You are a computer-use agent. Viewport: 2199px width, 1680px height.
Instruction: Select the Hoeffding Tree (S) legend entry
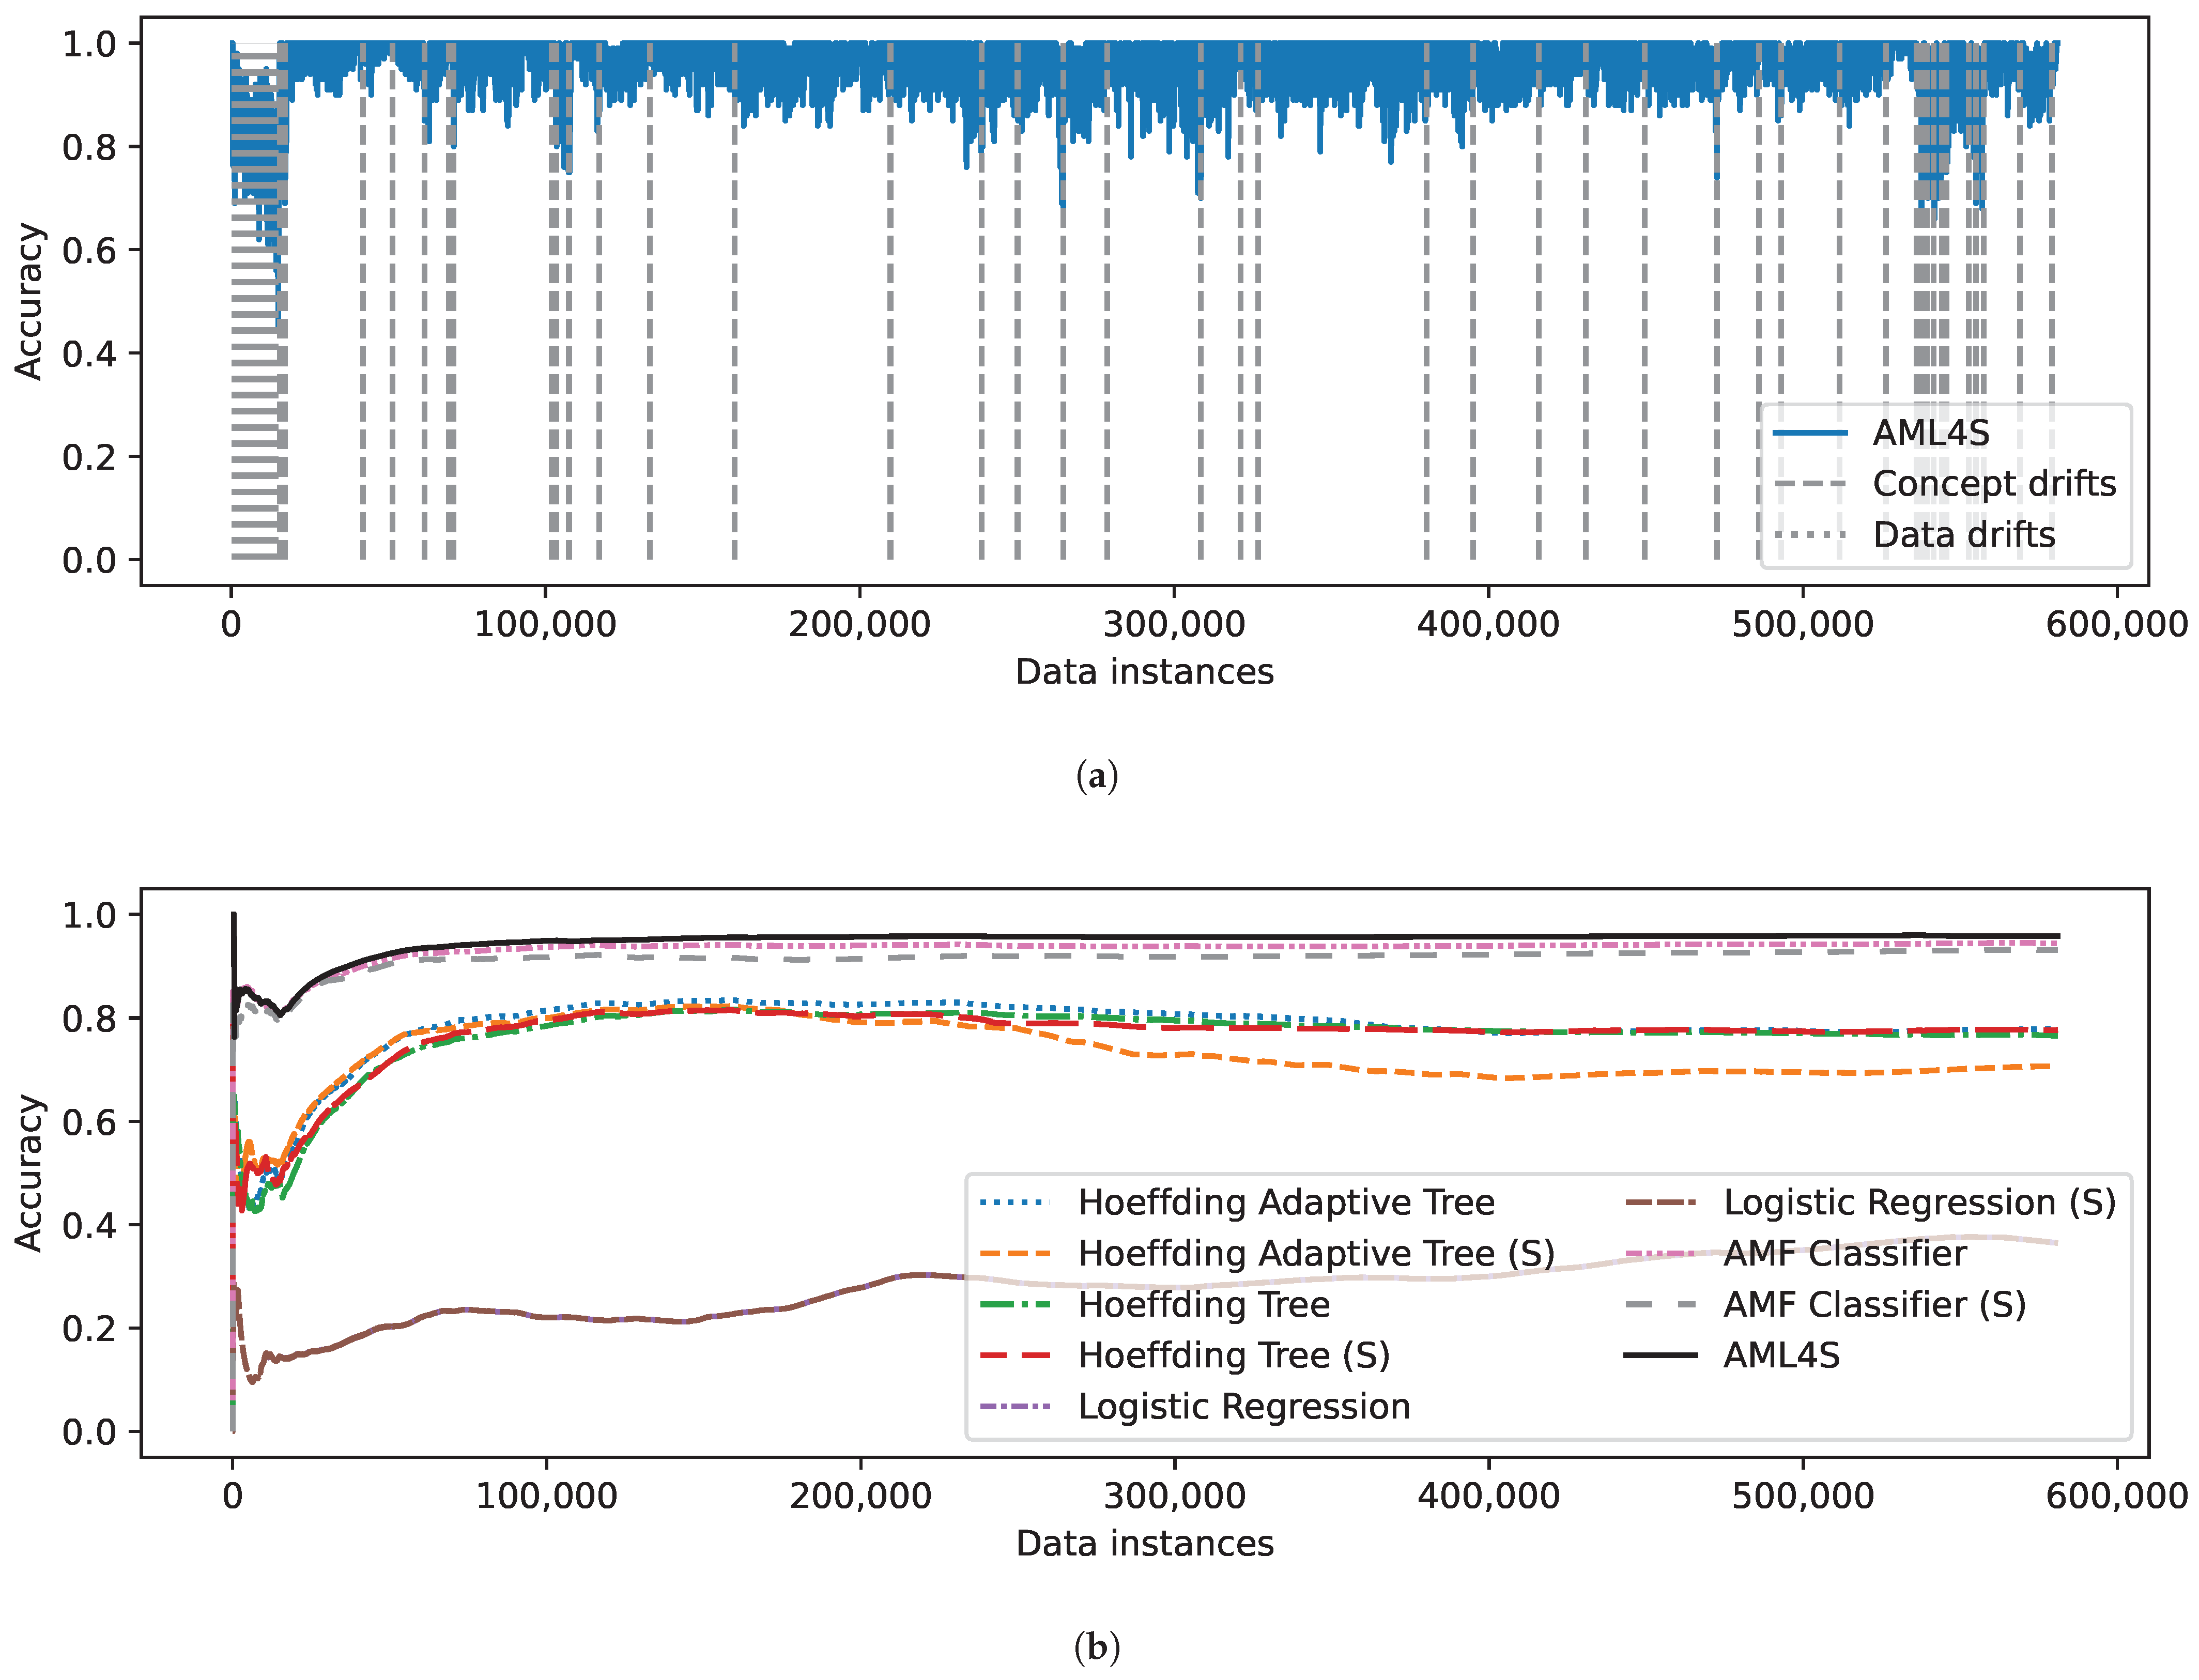coord(1234,1355)
